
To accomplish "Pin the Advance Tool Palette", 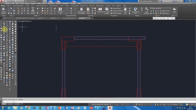I will (170, 18).
